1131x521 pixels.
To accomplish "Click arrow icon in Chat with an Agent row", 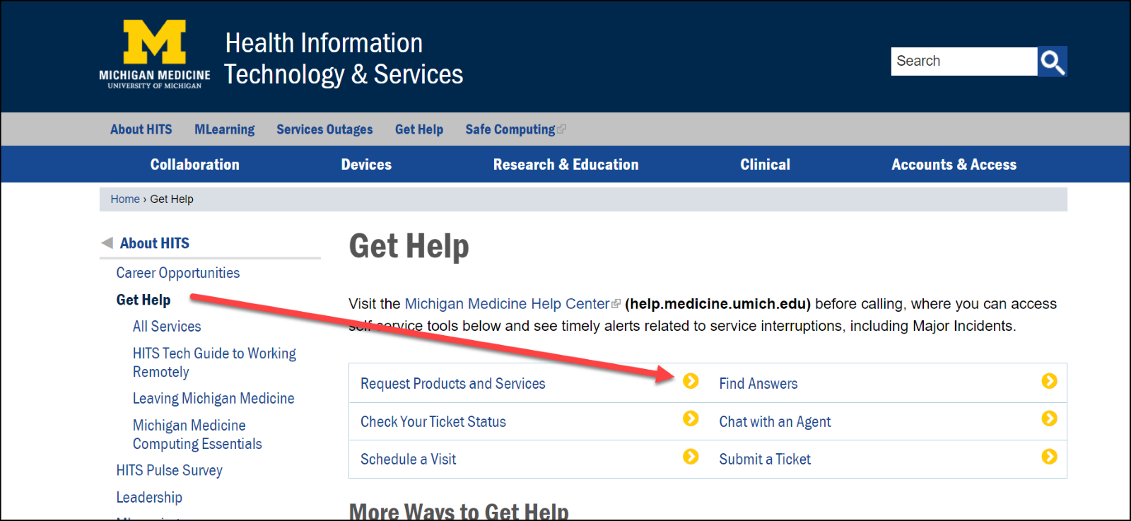I will 1049,419.
